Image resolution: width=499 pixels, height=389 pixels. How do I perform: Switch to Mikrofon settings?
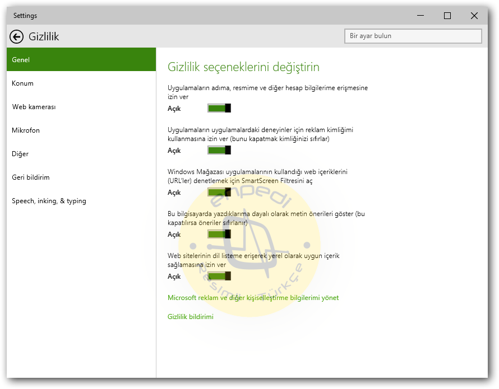point(81,130)
